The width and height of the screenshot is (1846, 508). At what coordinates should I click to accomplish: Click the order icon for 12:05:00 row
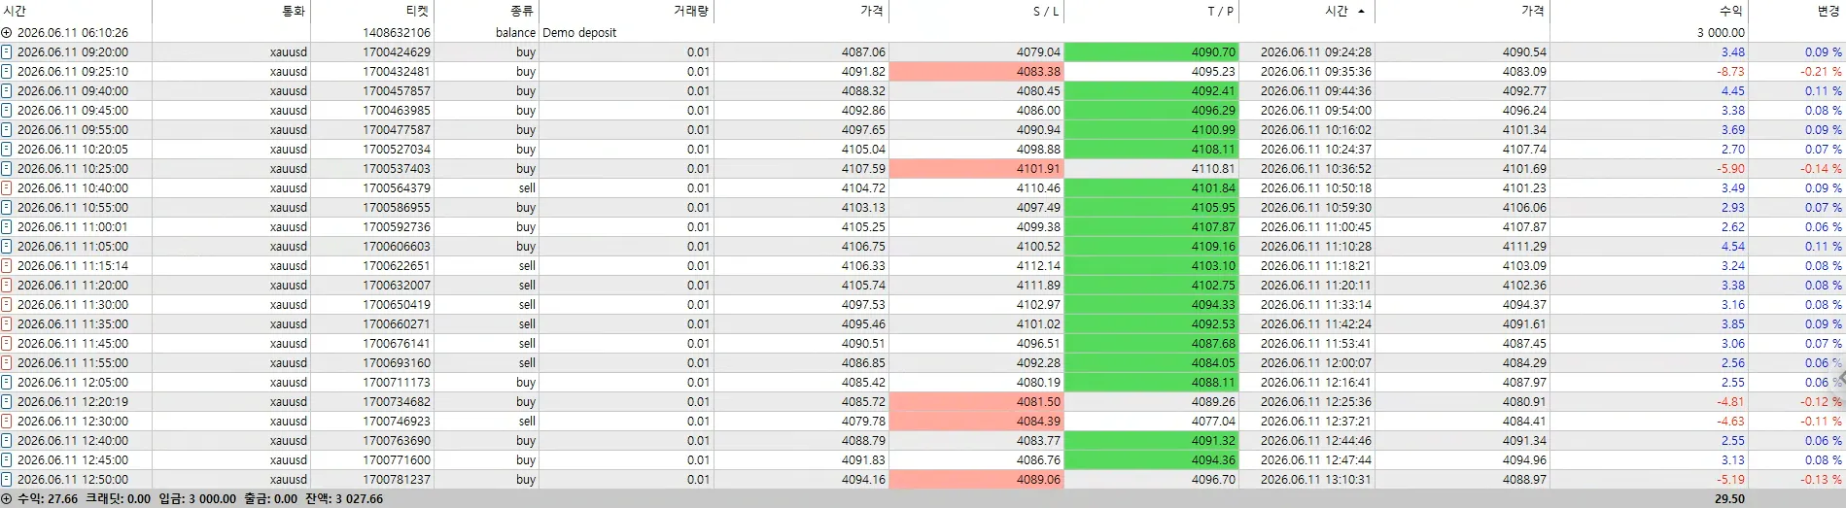tap(7, 382)
